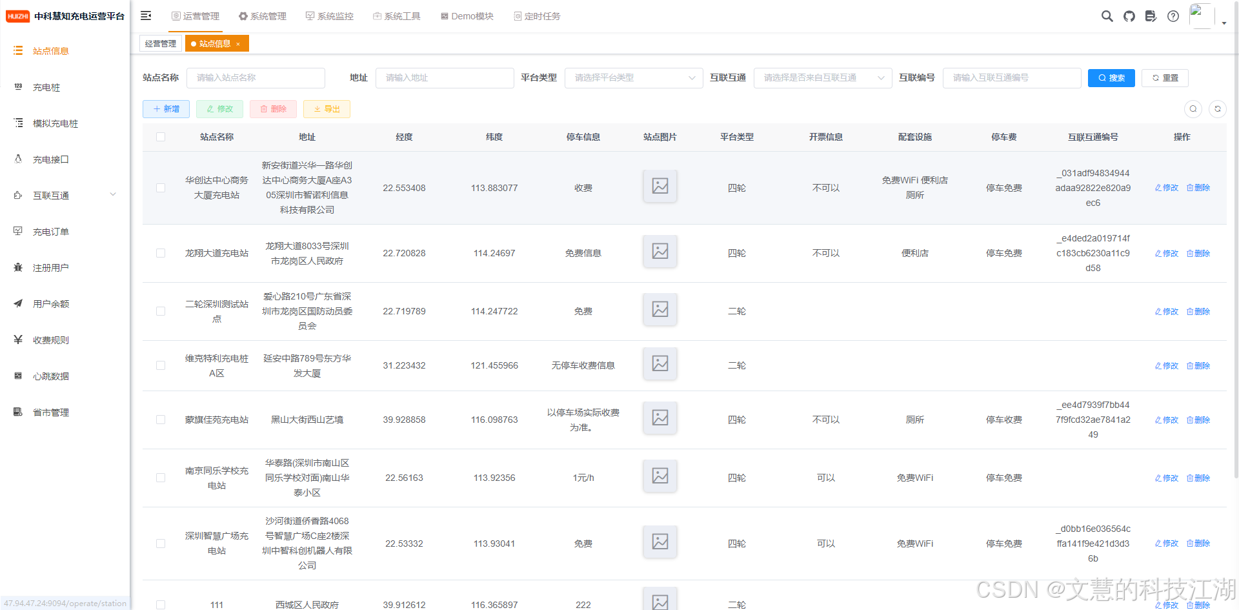Open the 平台类型 dropdown
The width and height of the screenshot is (1239, 610).
(x=633, y=78)
